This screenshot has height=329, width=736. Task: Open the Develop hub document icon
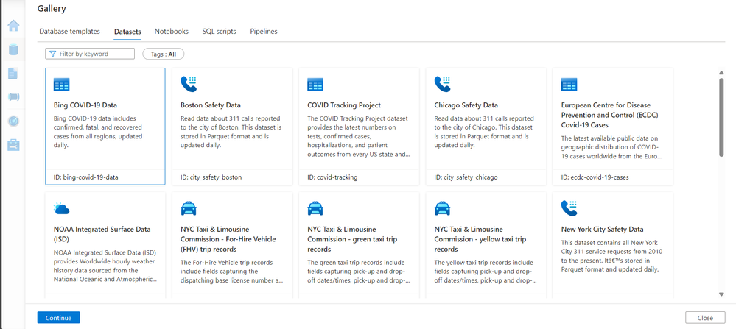(x=13, y=73)
